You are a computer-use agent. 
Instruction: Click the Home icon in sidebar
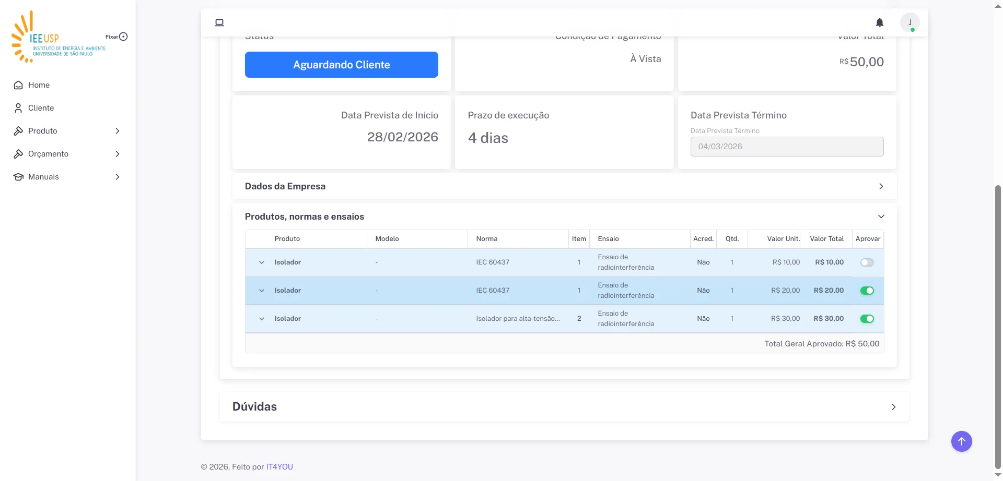coord(18,85)
